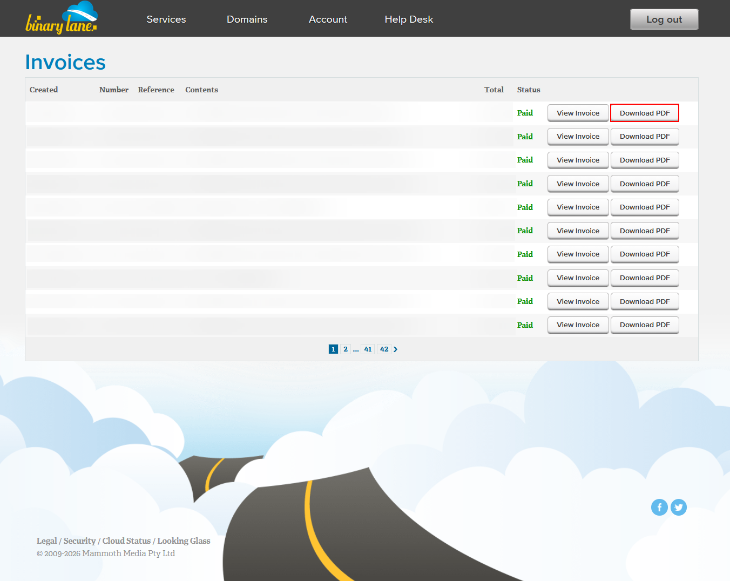This screenshot has width=730, height=581.
Task: Download PDF for the last invoice row
Action: pyautogui.click(x=645, y=325)
